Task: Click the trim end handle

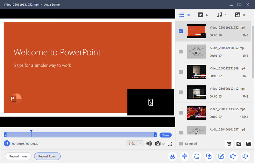Action: click(x=156, y=135)
